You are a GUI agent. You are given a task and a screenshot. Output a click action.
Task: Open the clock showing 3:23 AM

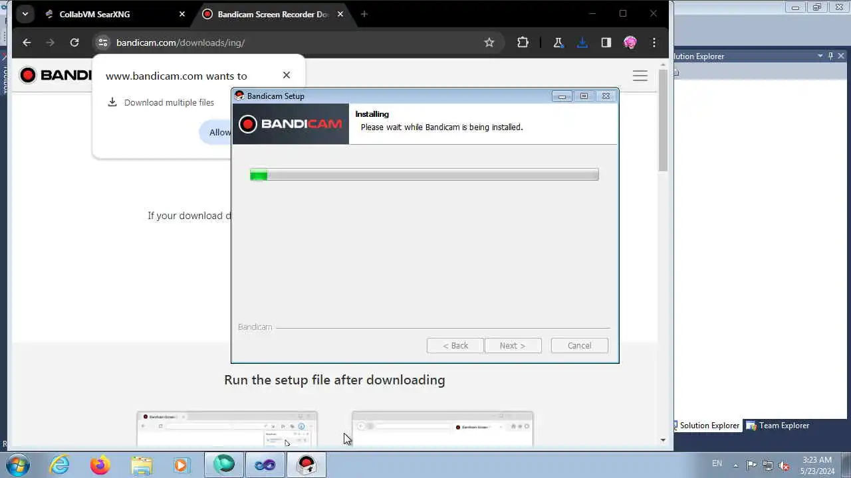[x=816, y=465]
